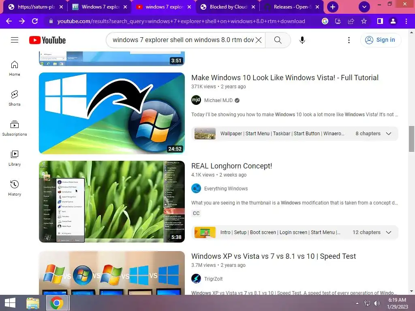Bookmark this page with the star icon

pyautogui.click(x=364, y=21)
